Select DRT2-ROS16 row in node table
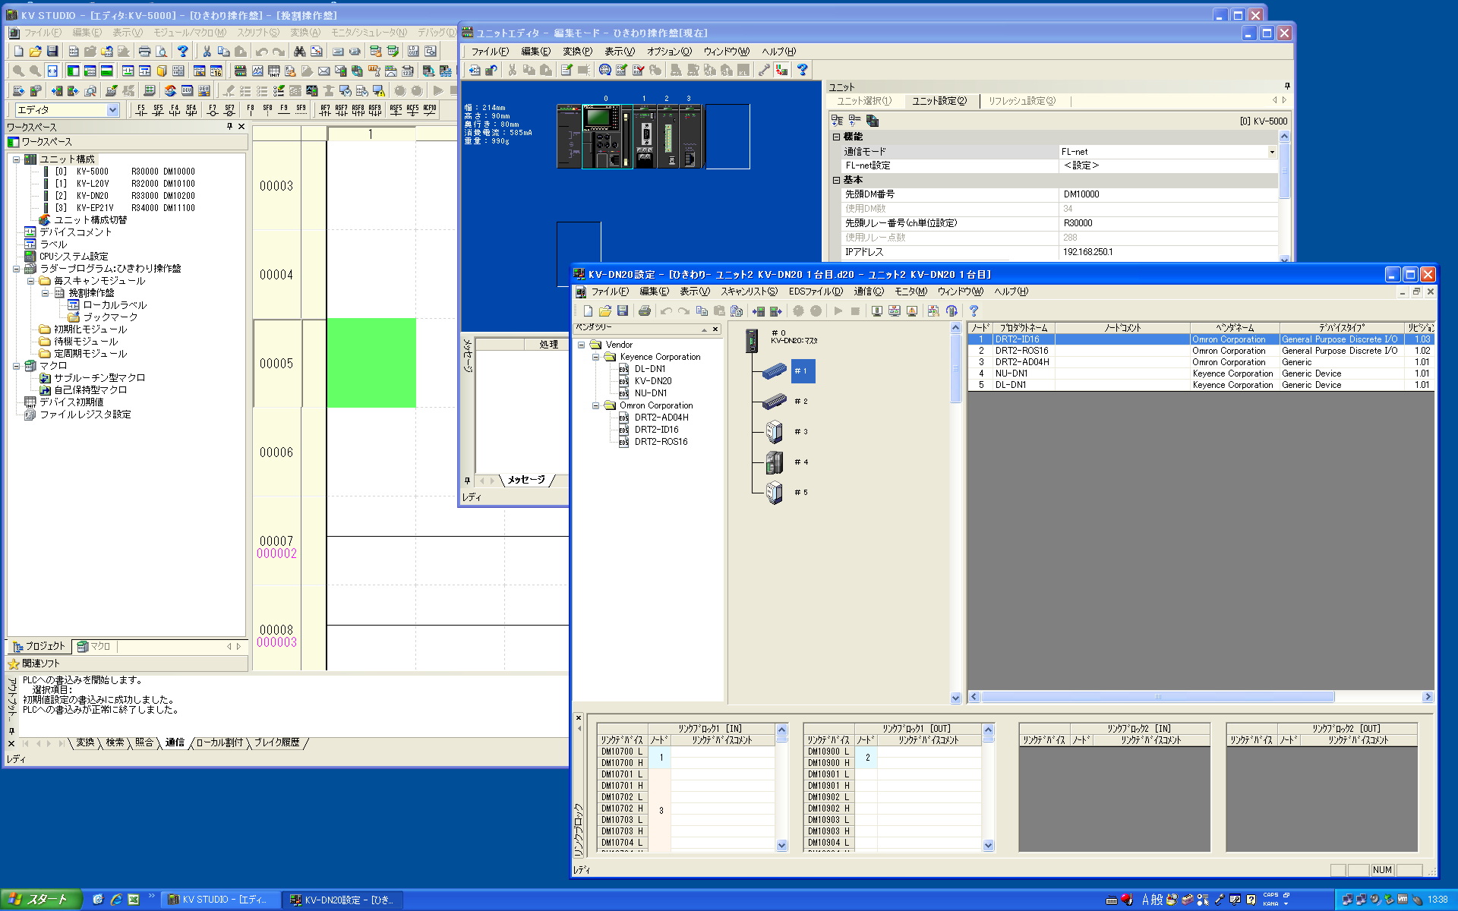This screenshot has height=911, width=1458. pos(1201,351)
